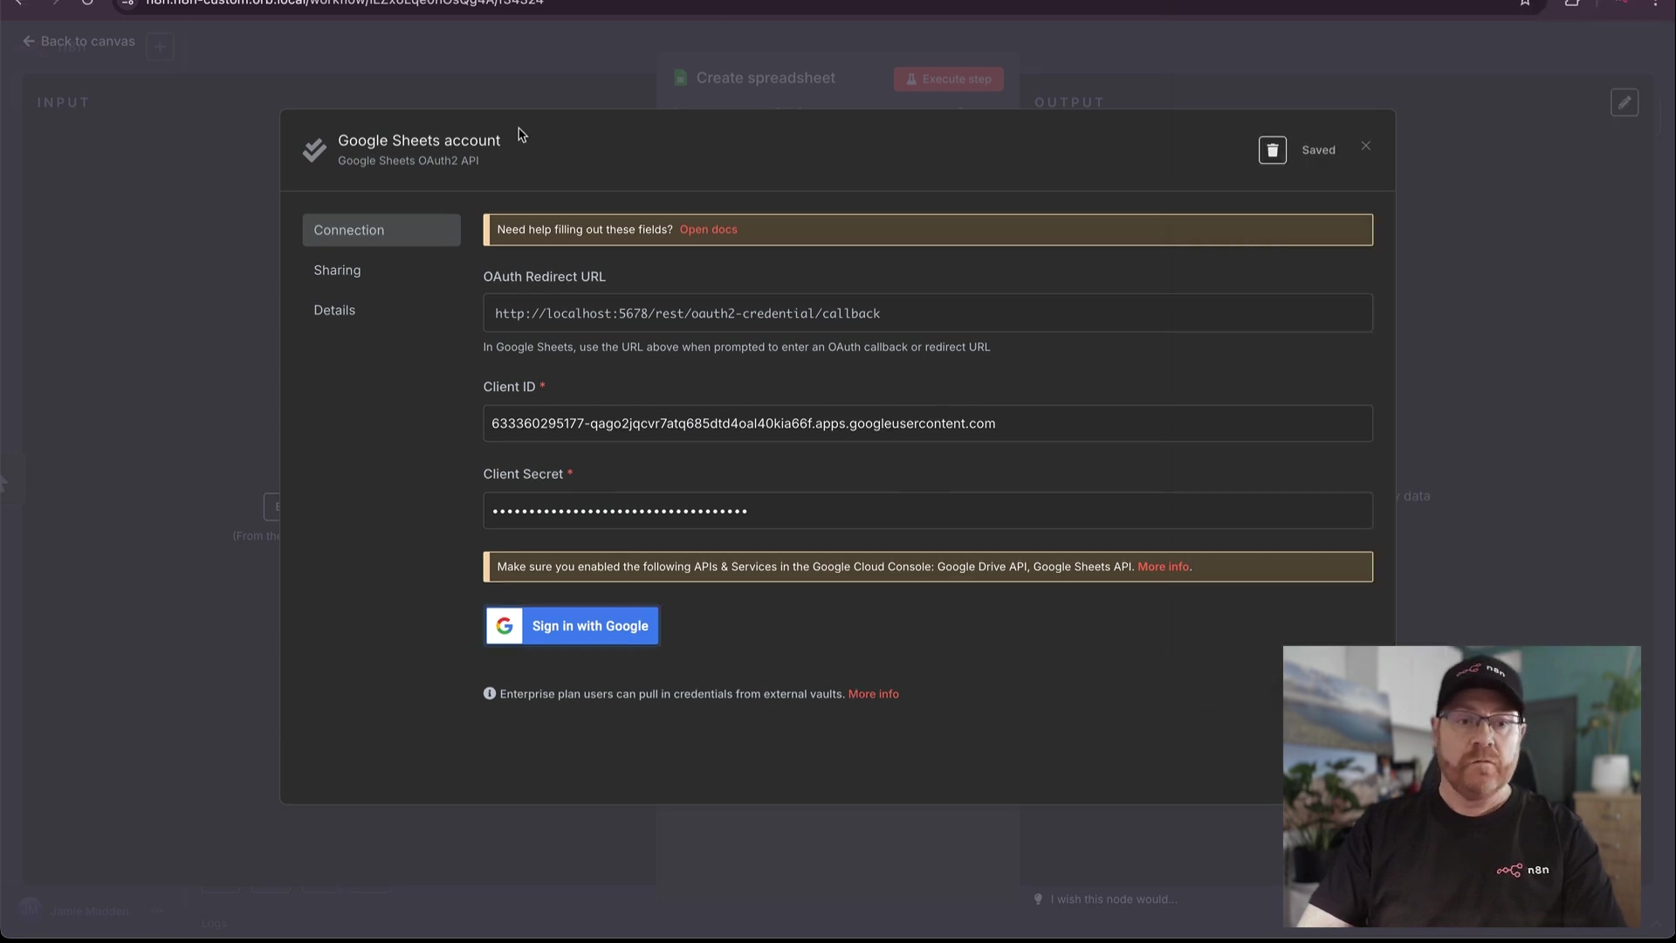Screen dimensions: 1676x943
Task: Click the Google logo on sign-in button
Action: (505, 626)
